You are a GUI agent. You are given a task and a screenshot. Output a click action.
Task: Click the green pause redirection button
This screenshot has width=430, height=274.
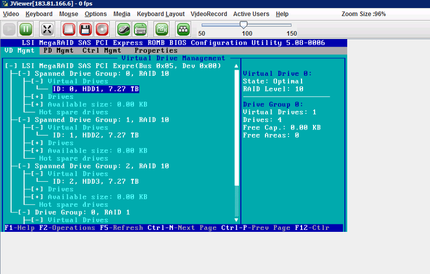[26, 29]
